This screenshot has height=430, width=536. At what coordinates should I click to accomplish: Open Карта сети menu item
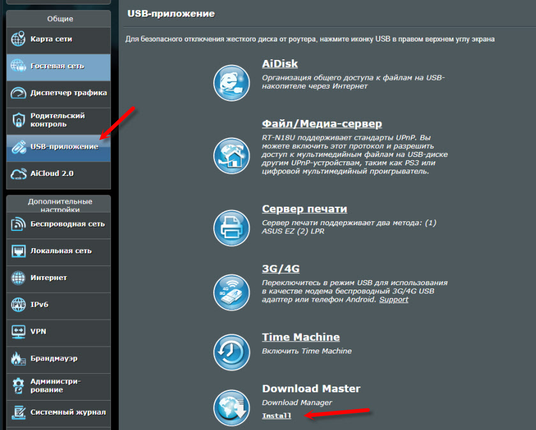coord(59,39)
